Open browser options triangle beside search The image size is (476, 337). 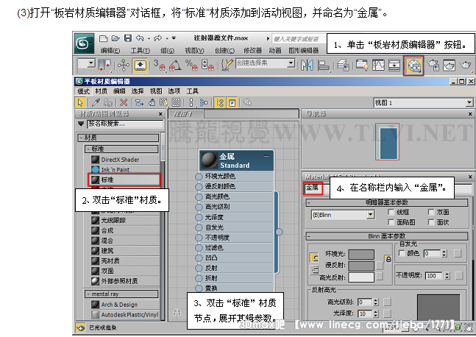pyautogui.click(x=80, y=124)
